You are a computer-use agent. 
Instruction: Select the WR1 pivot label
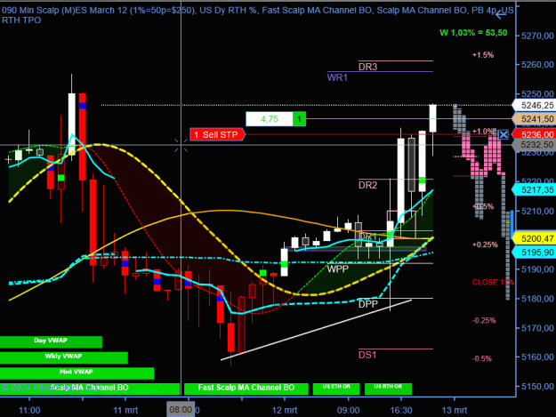coord(337,77)
